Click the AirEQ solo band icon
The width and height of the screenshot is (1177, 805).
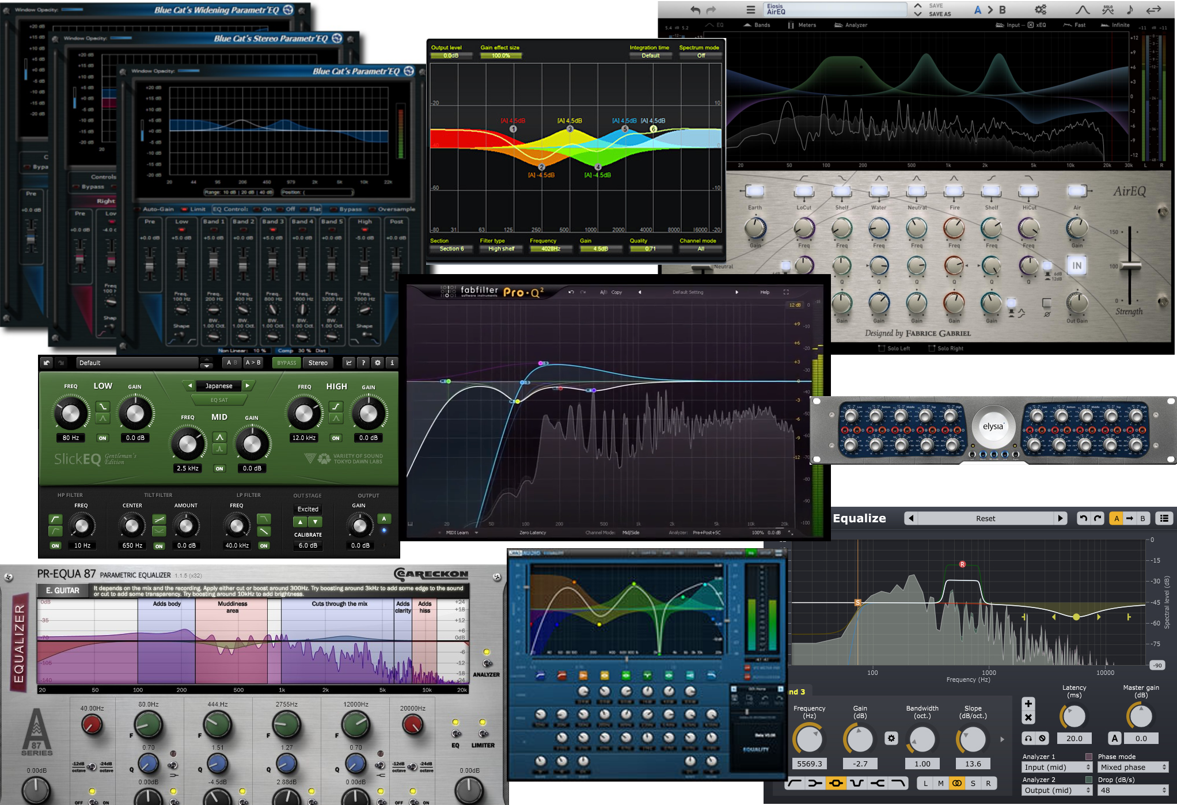click(1107, 10)
